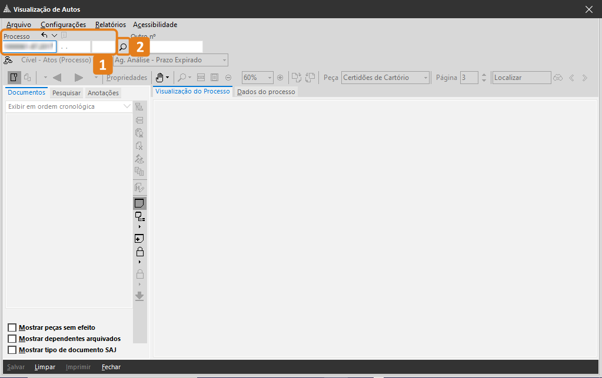Screen dimensions: 602x378
Task: Click the fit page icon in toolbar
Action: tap(215, 78)
